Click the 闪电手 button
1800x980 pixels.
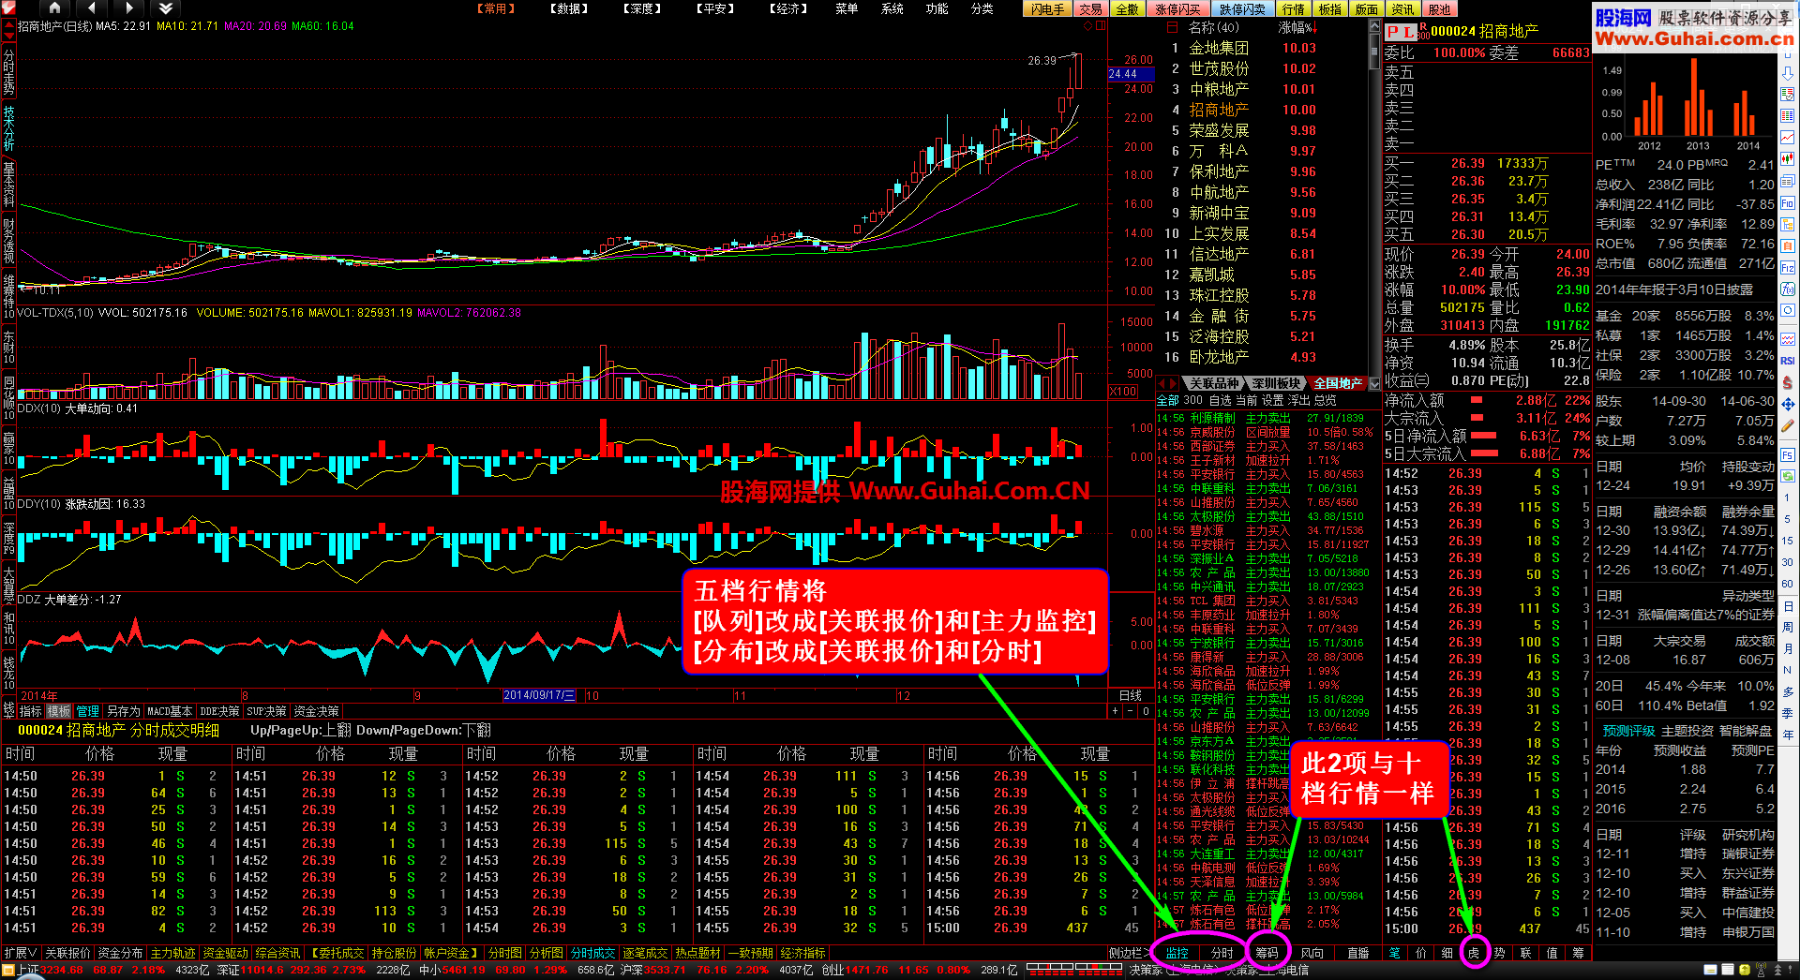click(1048, 8)
